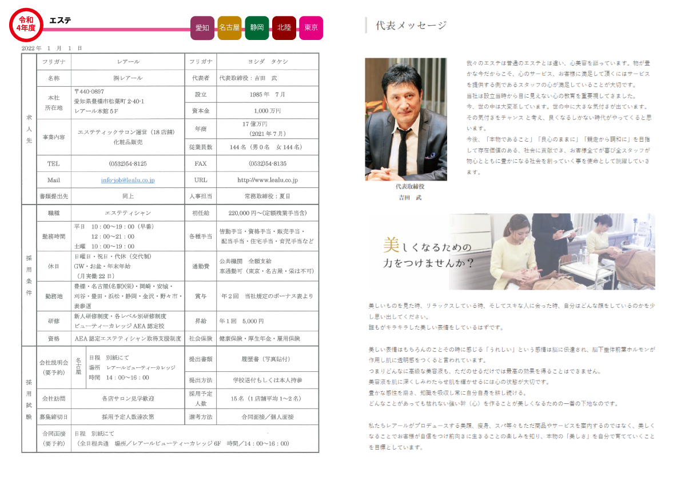Screen dimensions: 681x481
Task: Select the 皆勤手当・資格手当・販売手当 allowances line
Action: click(x=262, y=231)
